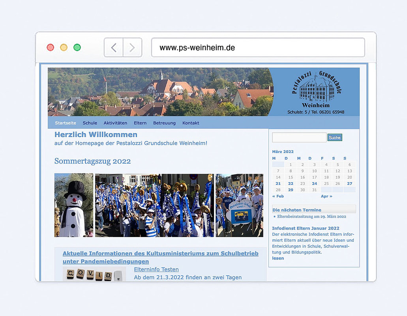Open the Elterninfo Testen link
The width and height of the screenshot is (407, 316).
tap(156, 269)
